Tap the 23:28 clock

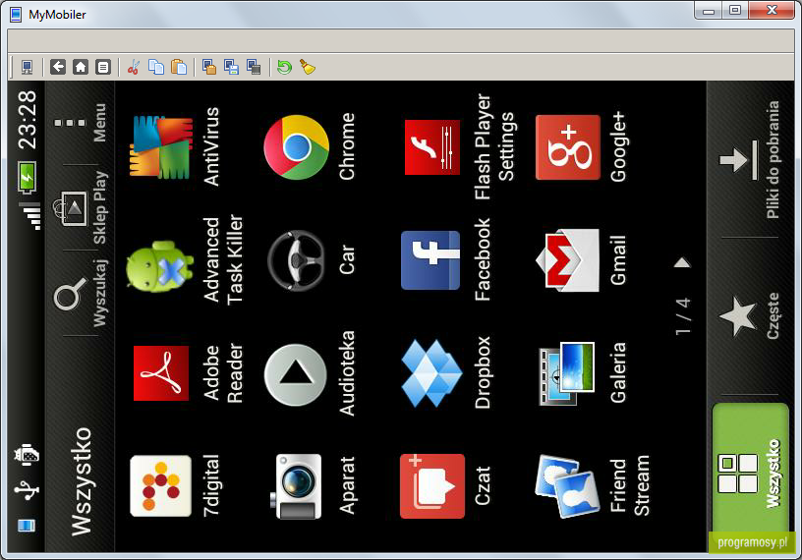coord(28,120)
